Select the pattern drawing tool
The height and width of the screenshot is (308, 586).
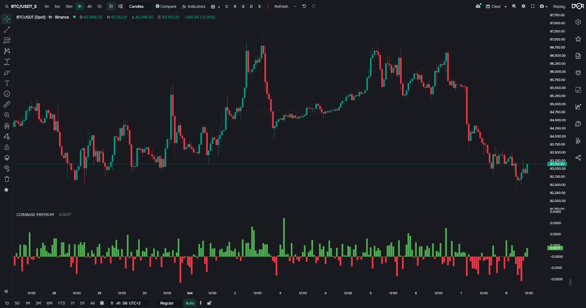click(x=7, y=51)
